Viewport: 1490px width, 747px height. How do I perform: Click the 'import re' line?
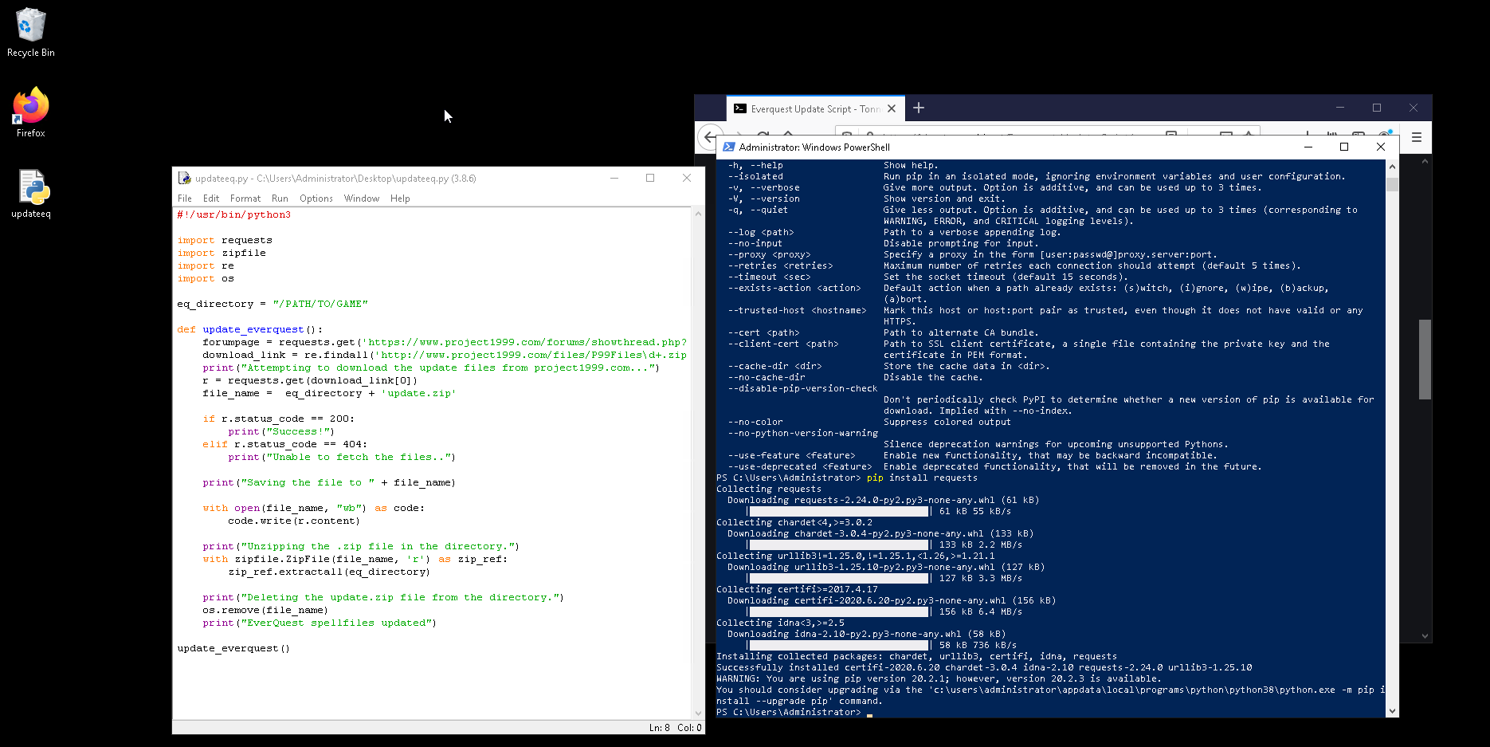(x=206, y=266)
